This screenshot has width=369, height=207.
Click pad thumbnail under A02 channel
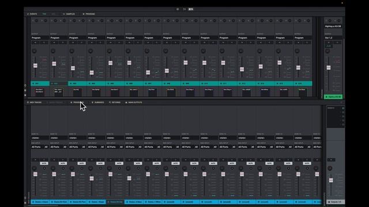click(58, 92)
